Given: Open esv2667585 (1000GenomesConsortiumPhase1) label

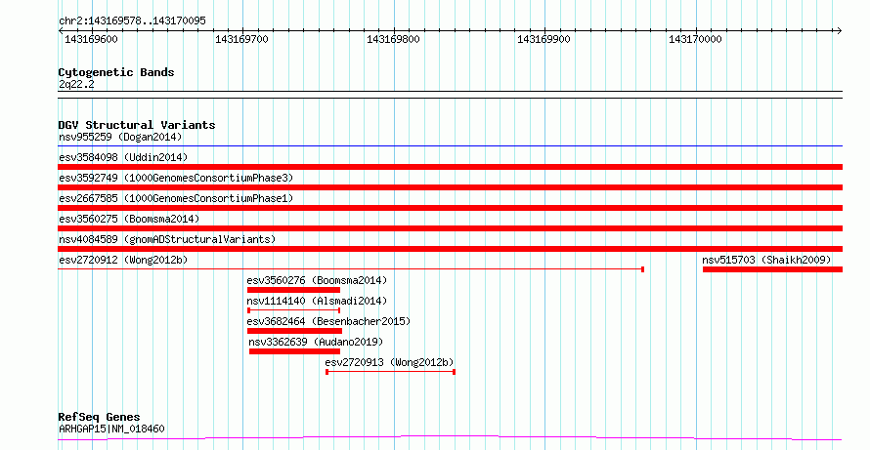Looking at the screenshot, I should (x=176, y=198).
